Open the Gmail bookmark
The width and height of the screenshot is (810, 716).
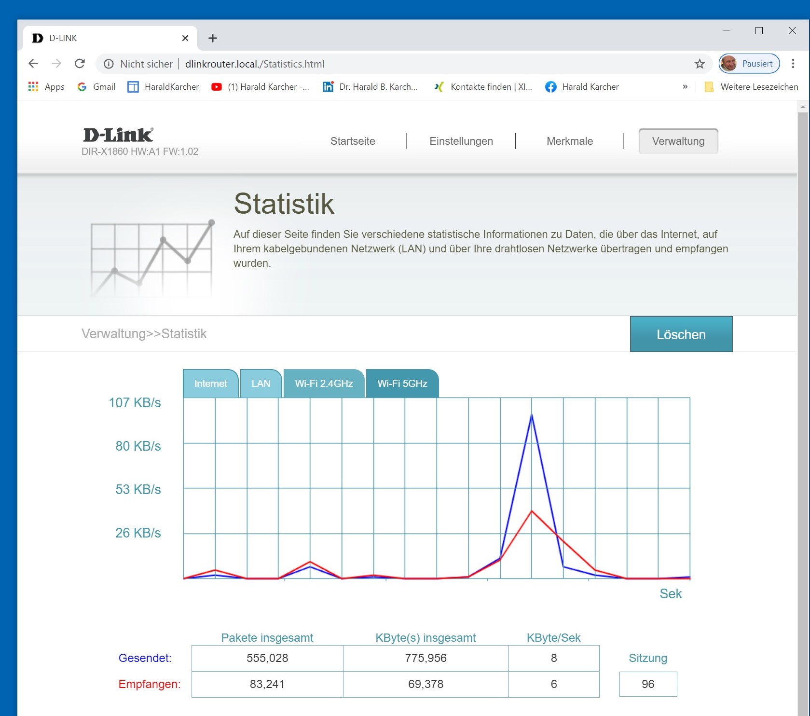[x=96, y=87]
